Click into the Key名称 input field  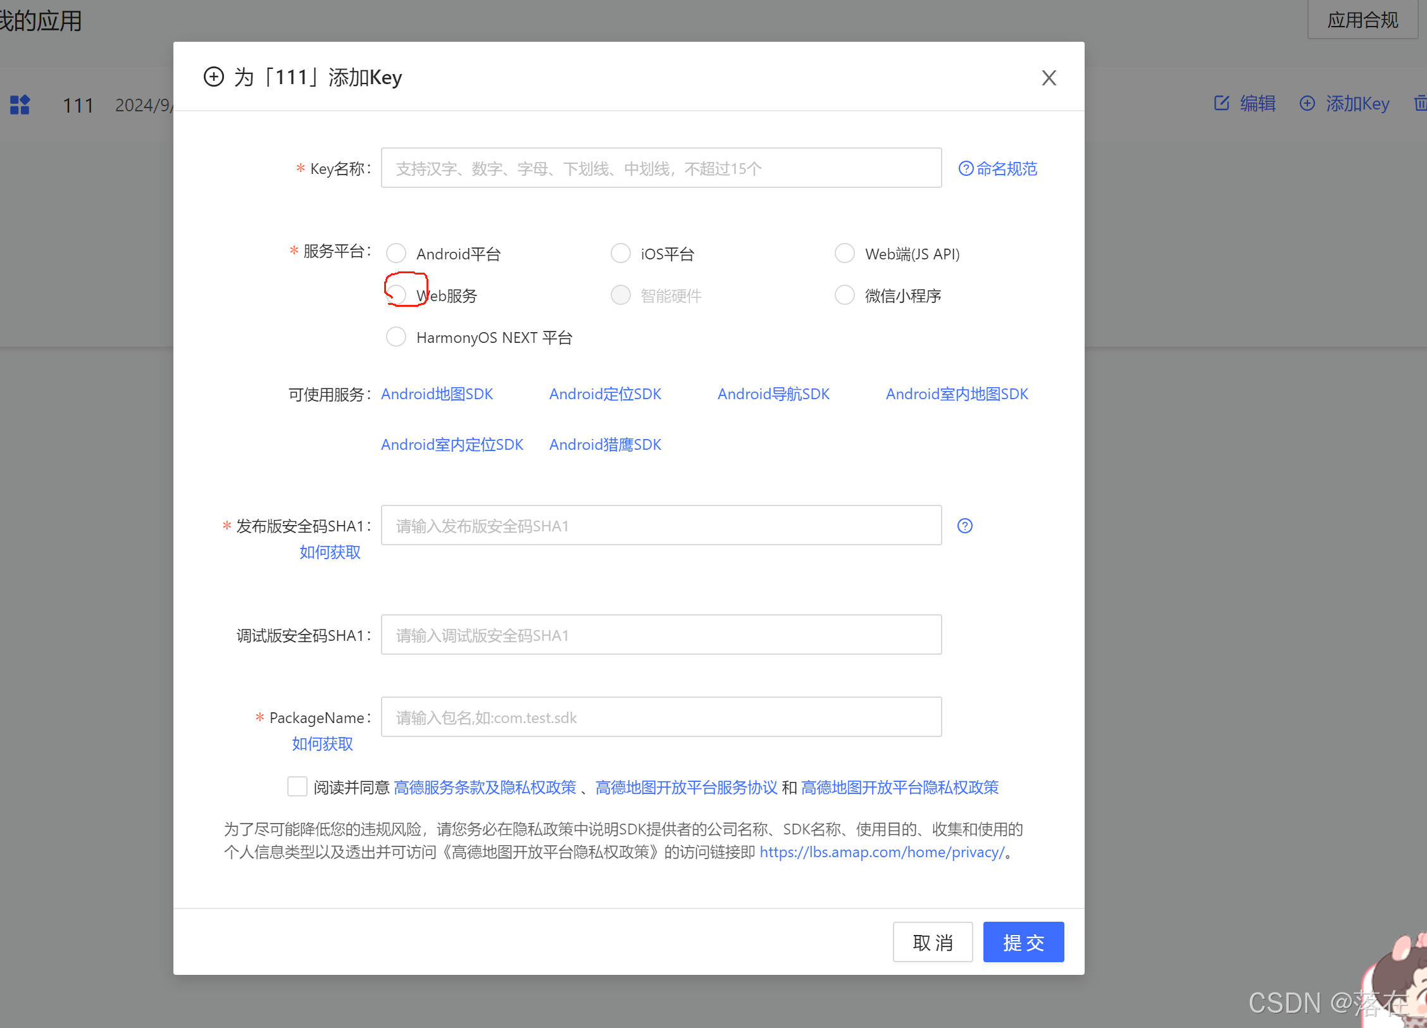pyautogui.click(x=661, y=168)
